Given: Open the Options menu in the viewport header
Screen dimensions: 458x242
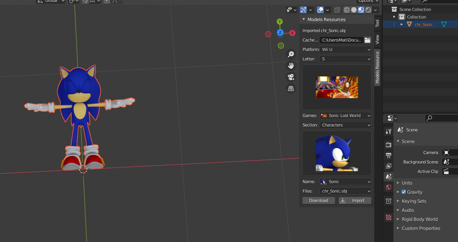Looking at the screenshot, I should [367, 2].
